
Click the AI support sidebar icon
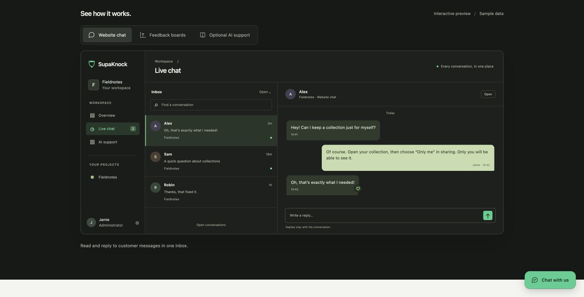pyautogui.click(x=92, y=142)
